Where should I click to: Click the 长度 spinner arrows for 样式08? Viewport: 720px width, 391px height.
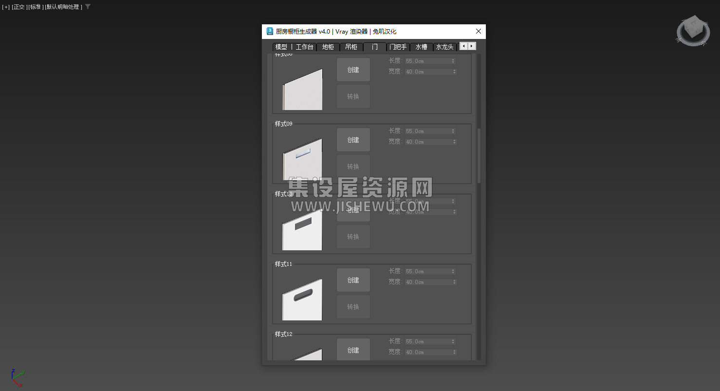[454, 61]
